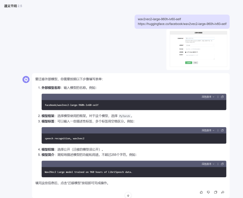Copy the whole response with the copy icon

pyautogui.click(x=215, y=192)
